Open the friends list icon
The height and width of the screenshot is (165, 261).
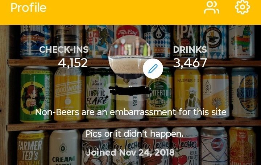click(x=212, y=8)
